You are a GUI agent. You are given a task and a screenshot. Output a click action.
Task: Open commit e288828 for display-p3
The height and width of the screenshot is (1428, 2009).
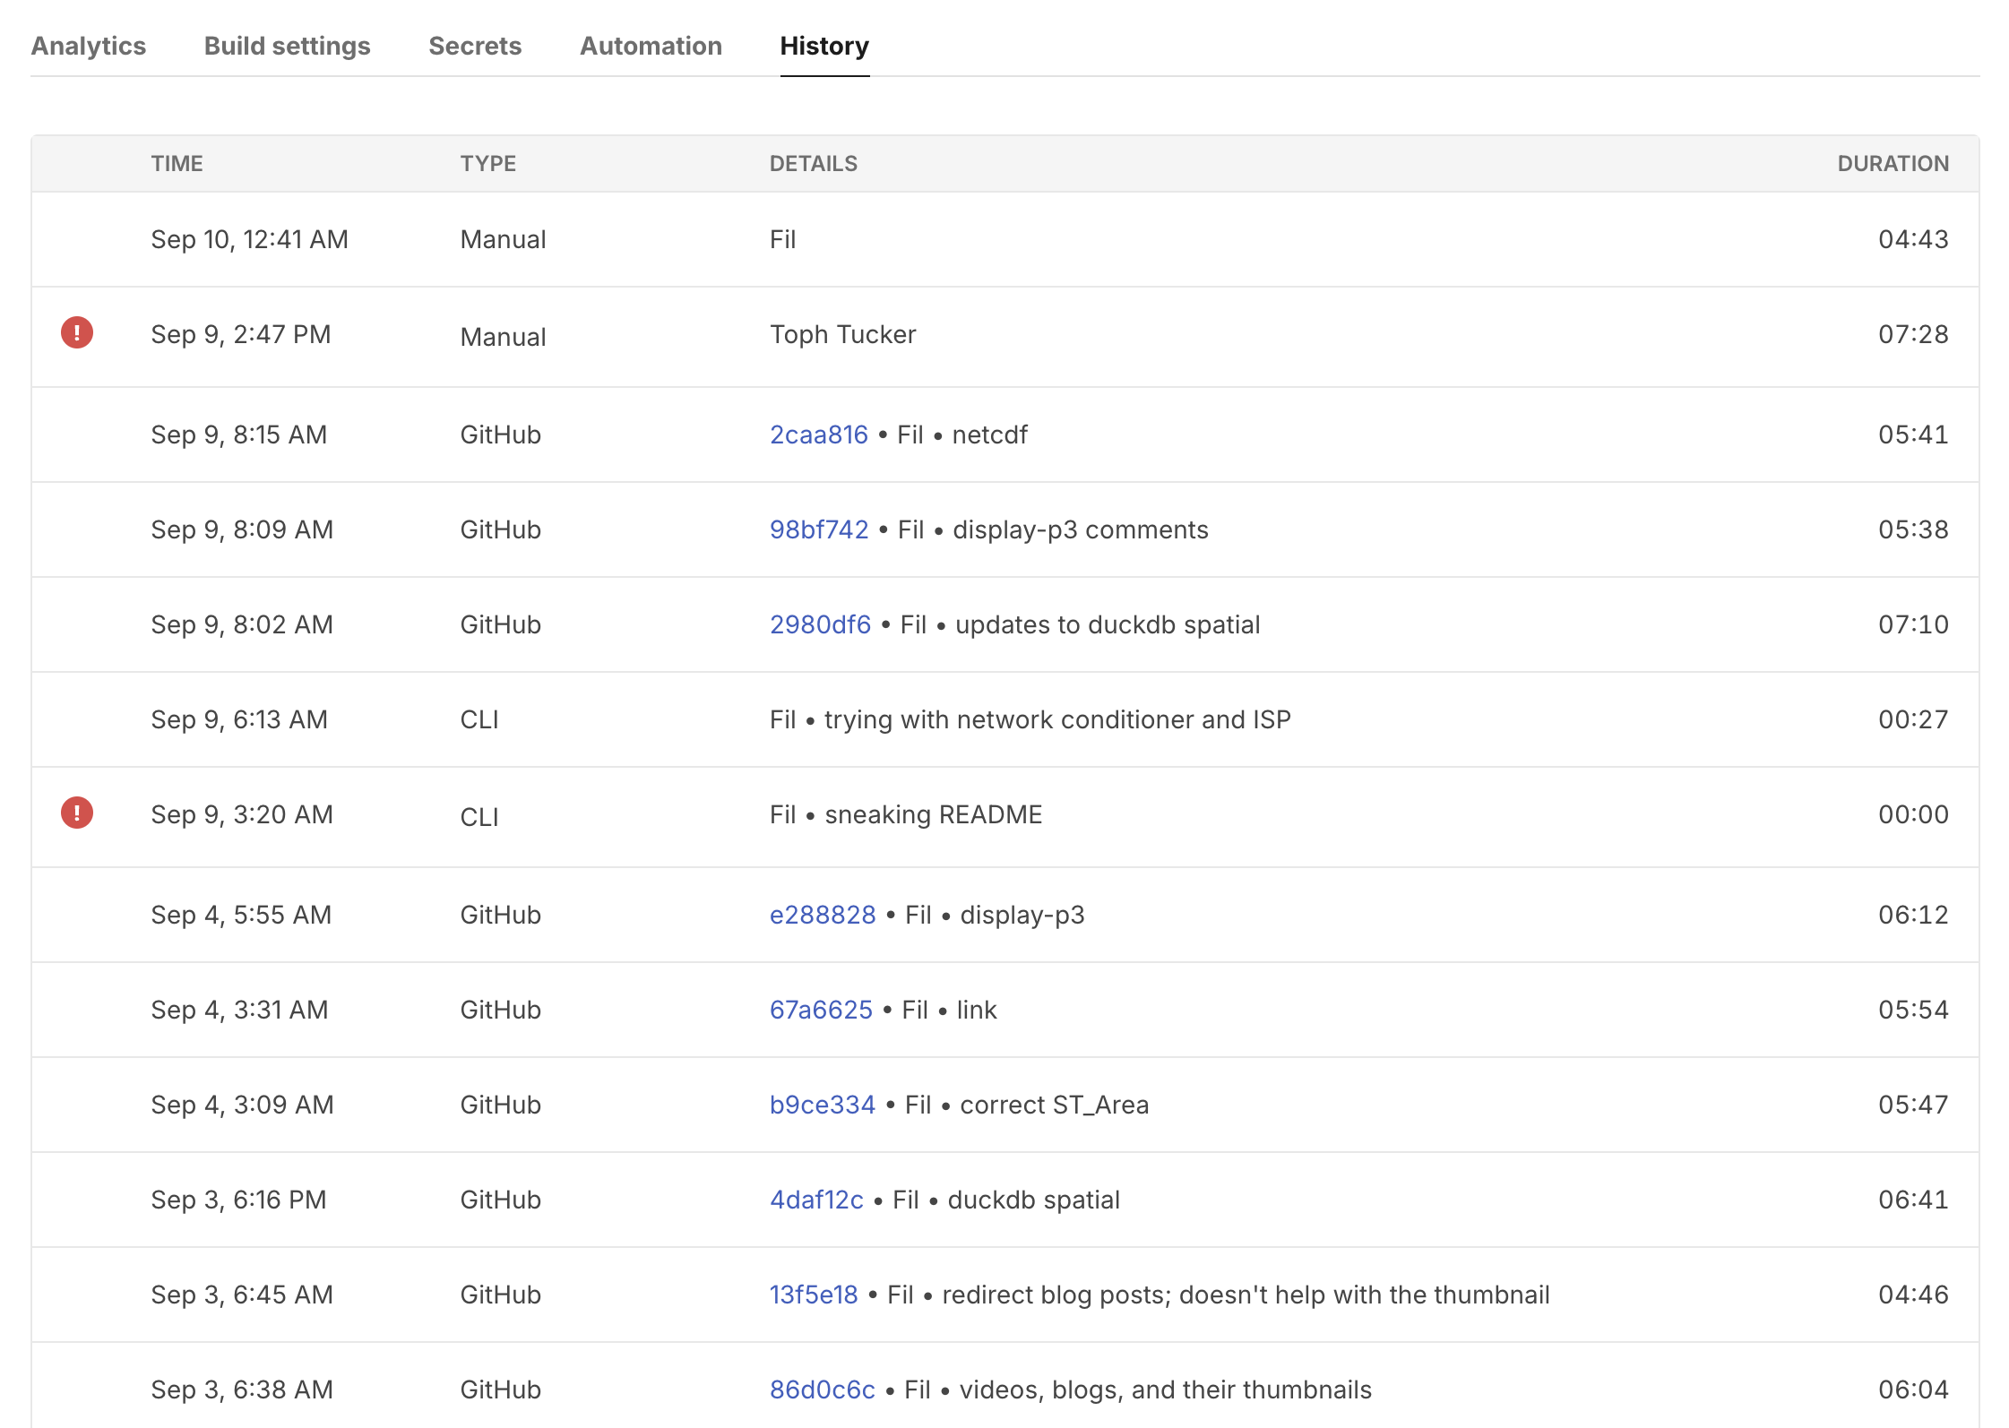(823, 915)
